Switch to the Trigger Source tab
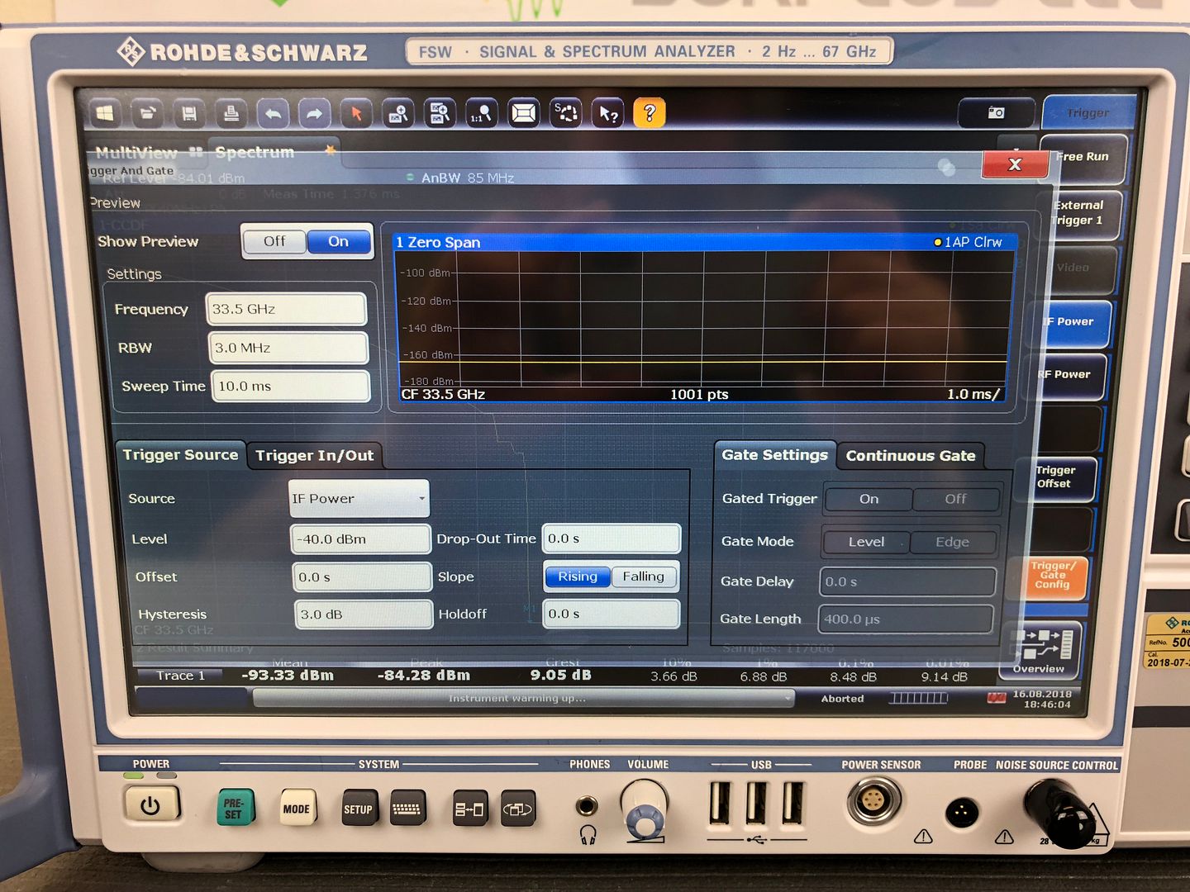The width and height of the screenshot is (1190, 892). tap(180, 455)
